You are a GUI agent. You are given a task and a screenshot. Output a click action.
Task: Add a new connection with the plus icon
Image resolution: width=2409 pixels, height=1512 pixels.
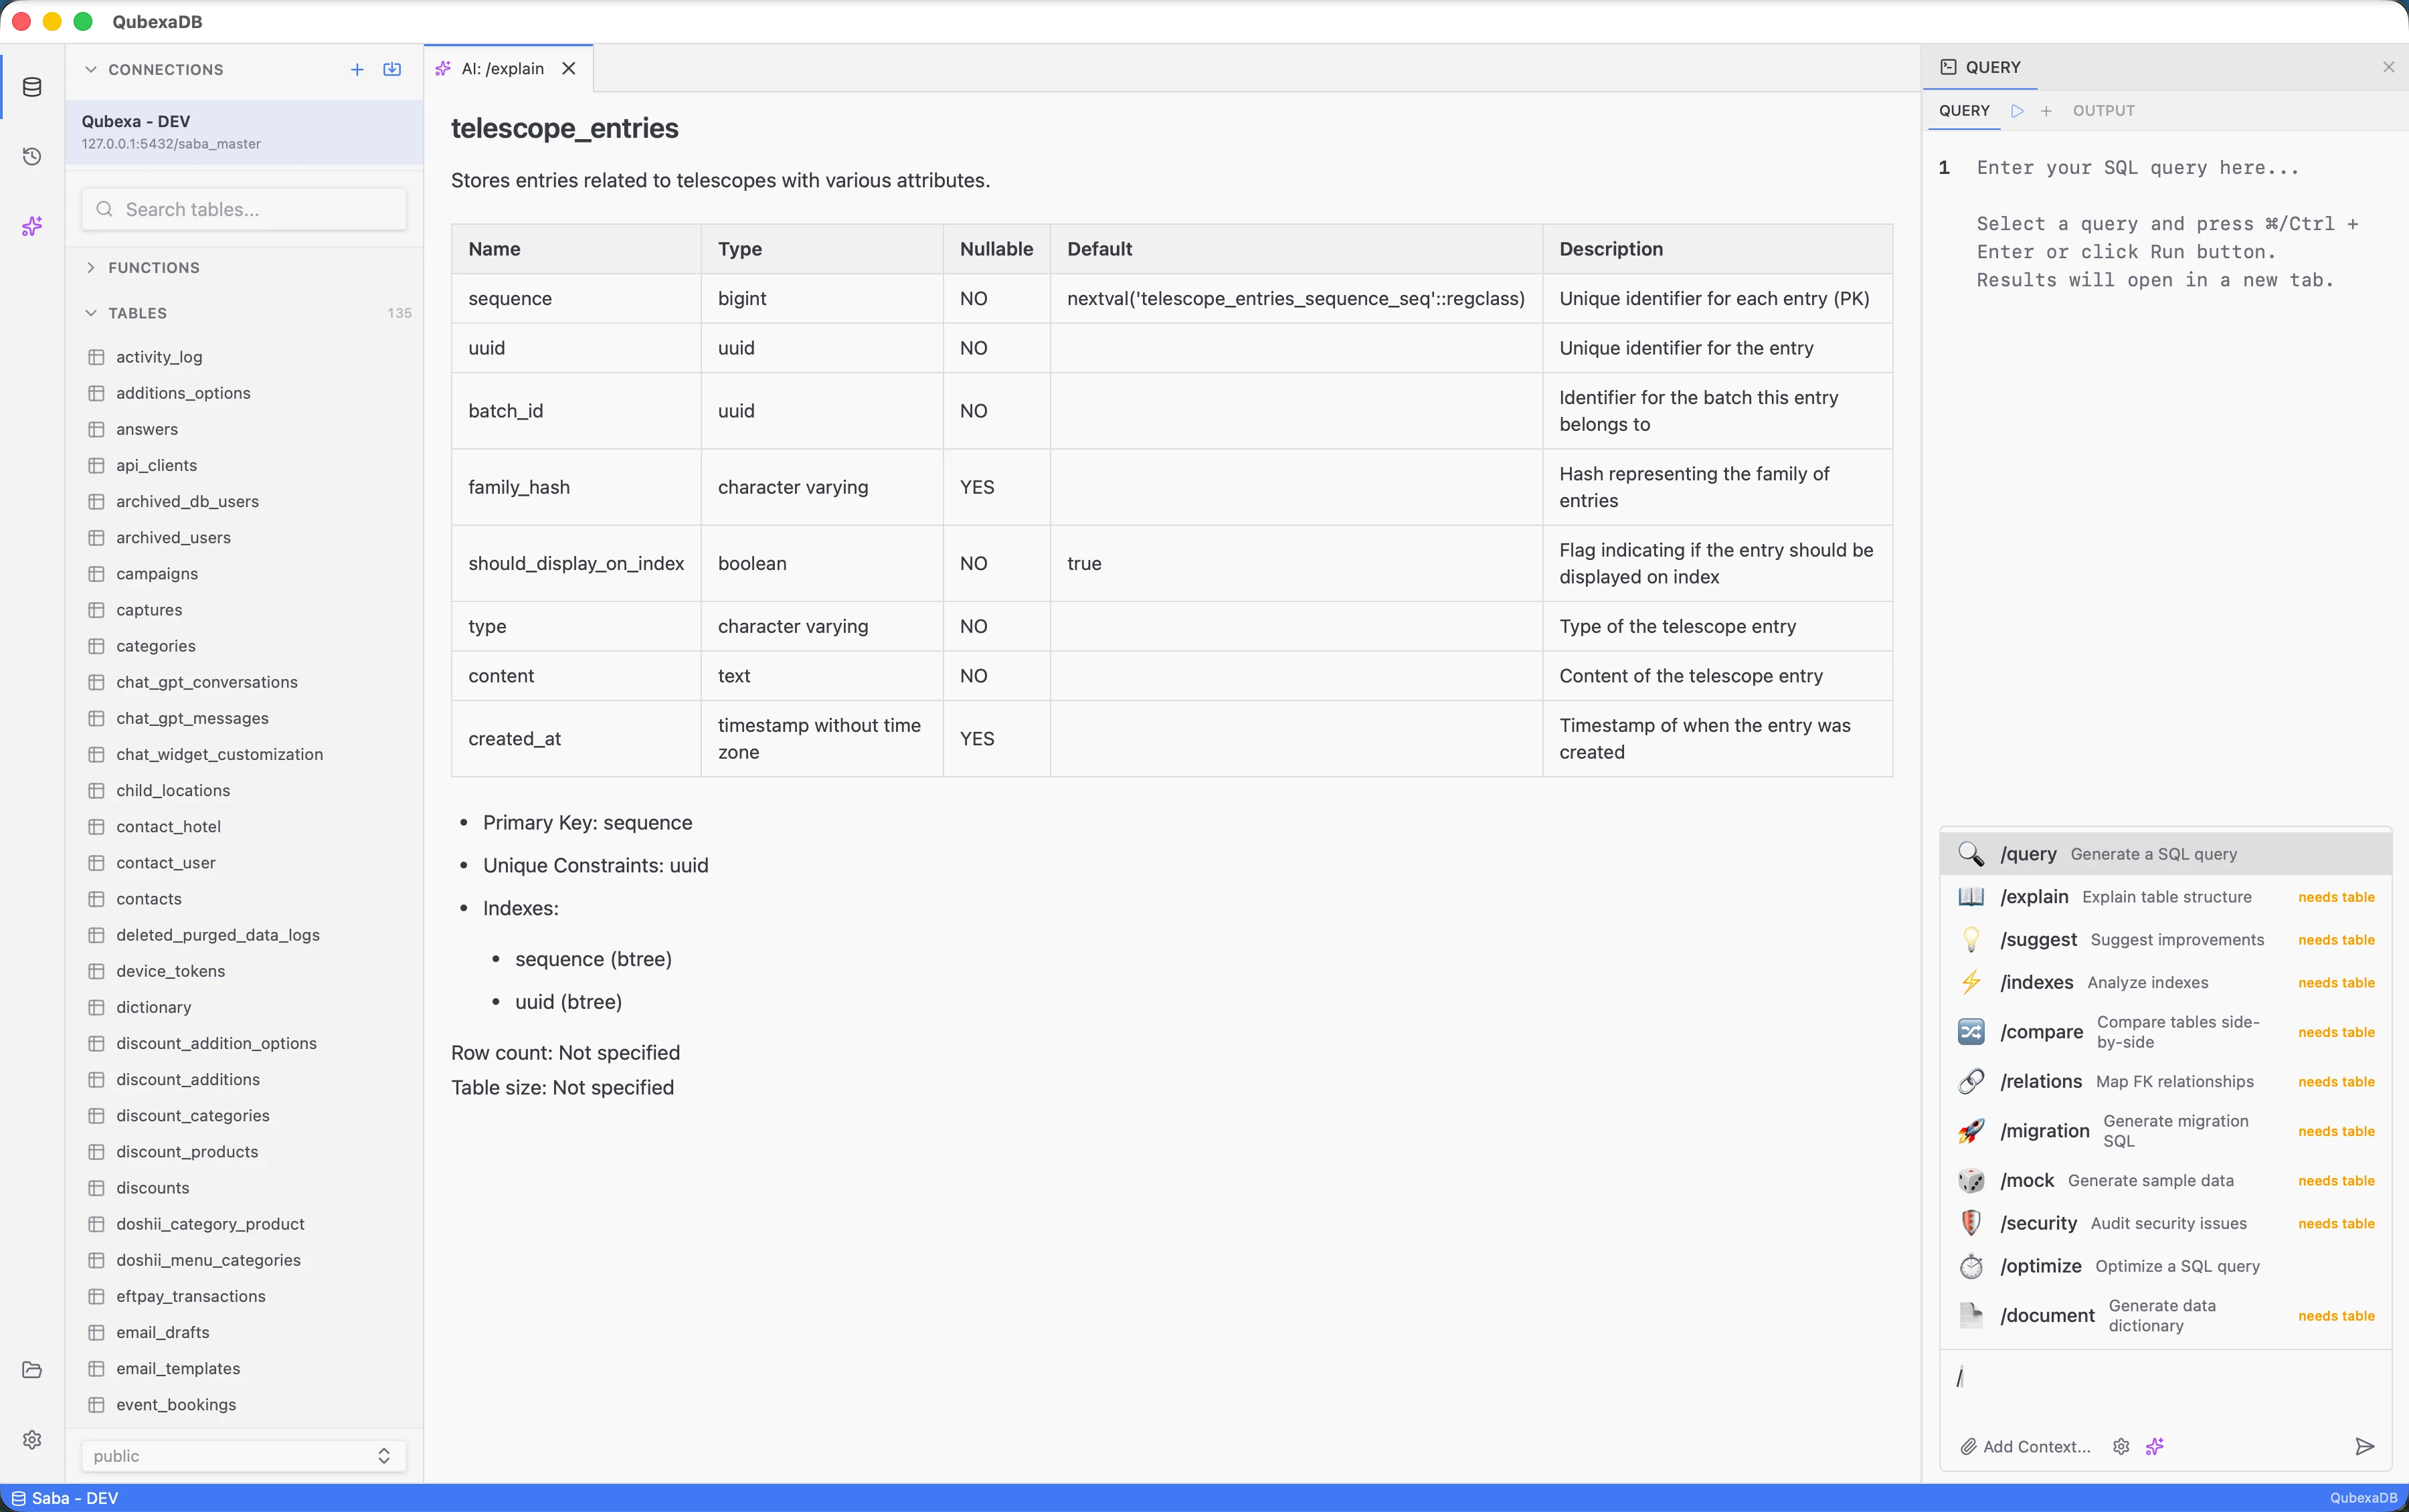356,69
